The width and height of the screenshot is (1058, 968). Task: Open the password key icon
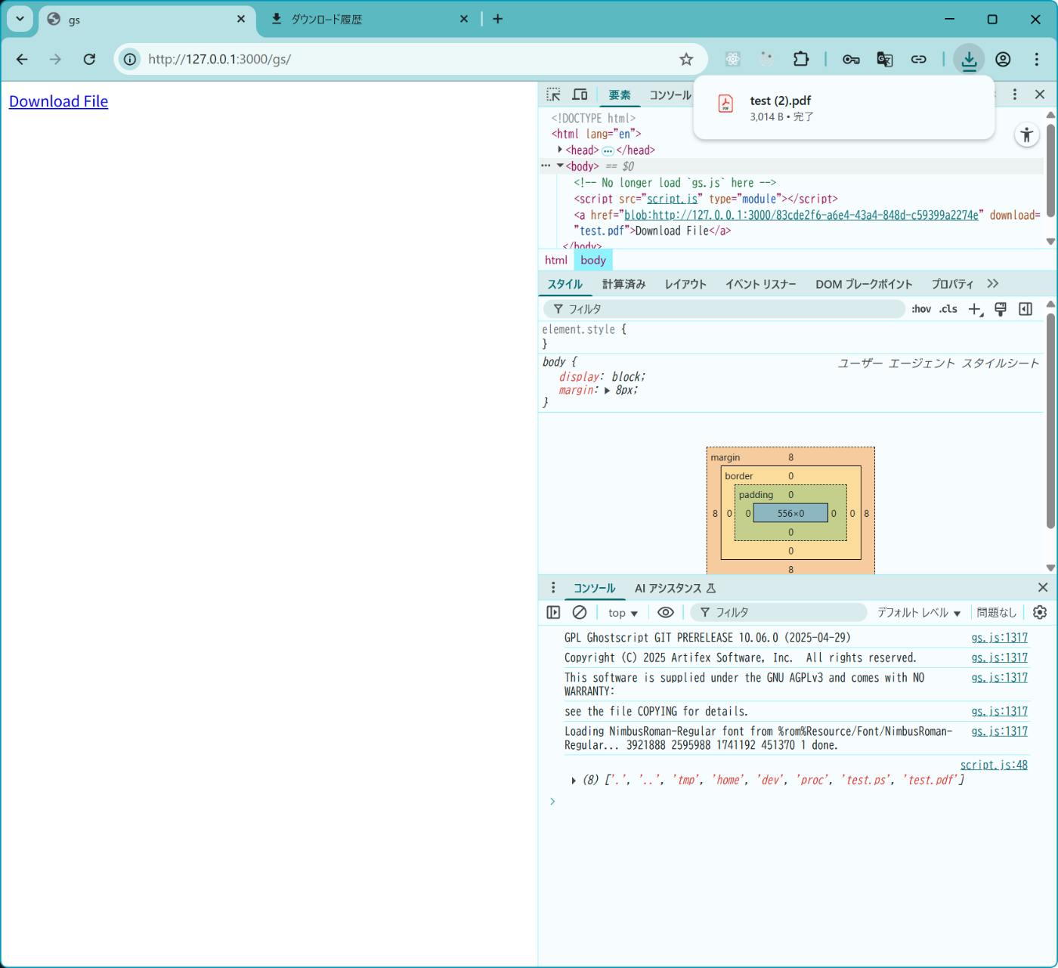pos(851,59)
